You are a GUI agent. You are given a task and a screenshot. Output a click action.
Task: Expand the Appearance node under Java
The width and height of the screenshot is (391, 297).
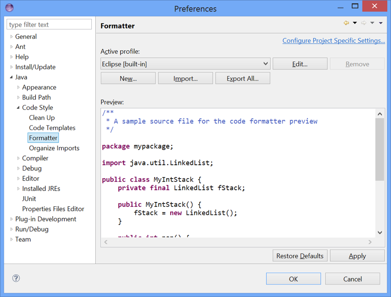(18, 87)
